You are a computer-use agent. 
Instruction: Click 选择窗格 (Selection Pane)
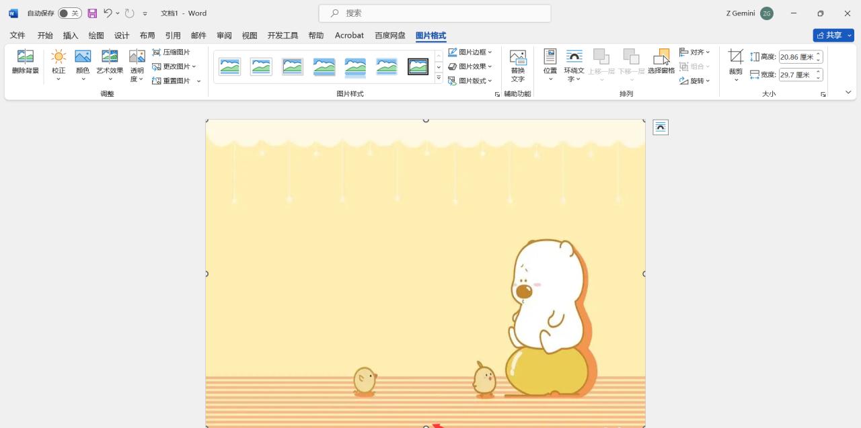point(661,61)
